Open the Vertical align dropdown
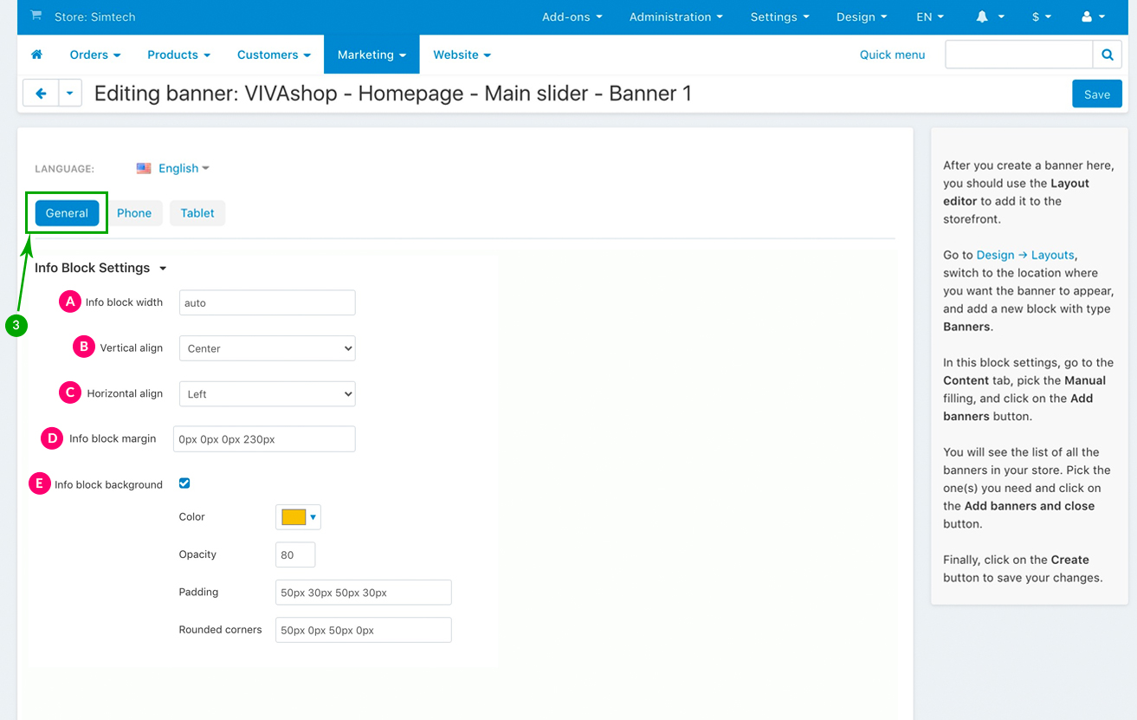The image size is (1137, 720). [x=267, y=348]
